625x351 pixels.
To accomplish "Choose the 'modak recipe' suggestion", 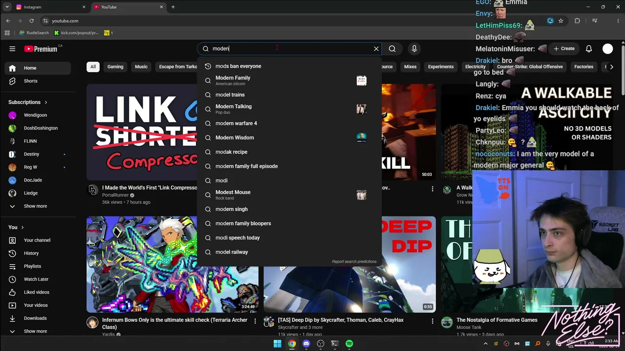I will [x=290, y=152].
